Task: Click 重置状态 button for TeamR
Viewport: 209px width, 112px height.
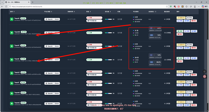Action: point(181,18)
